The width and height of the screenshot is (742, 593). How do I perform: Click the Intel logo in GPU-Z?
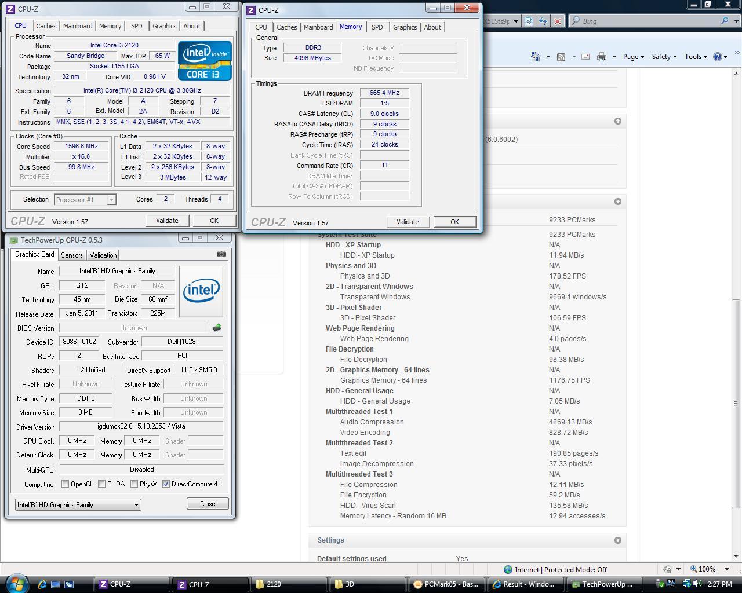(201, 291)
